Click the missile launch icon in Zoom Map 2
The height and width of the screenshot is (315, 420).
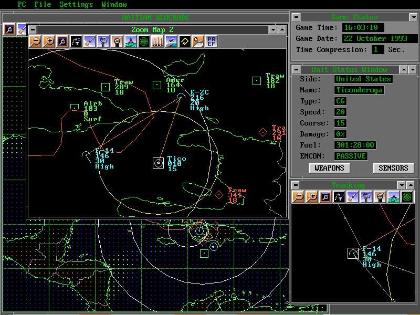coord(90,41)
